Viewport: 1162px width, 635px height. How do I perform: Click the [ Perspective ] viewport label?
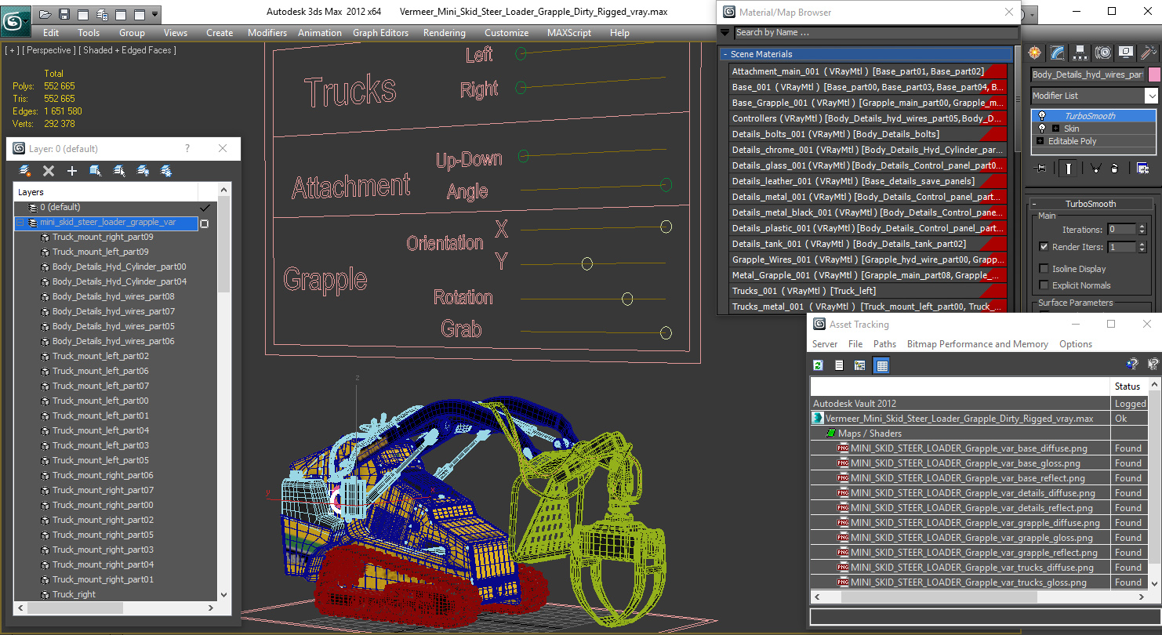pos(49,50)
